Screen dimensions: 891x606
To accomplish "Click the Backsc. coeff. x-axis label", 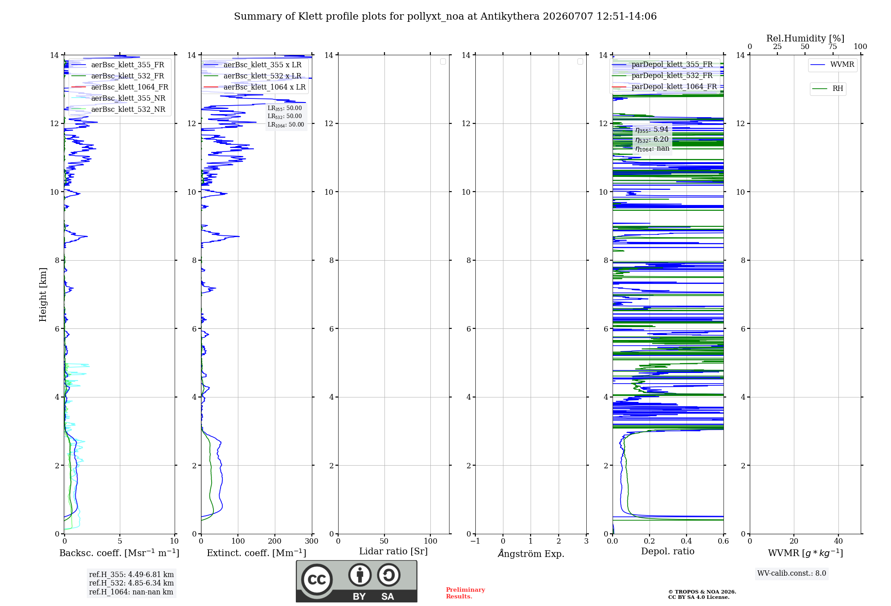I will point(119,553).
